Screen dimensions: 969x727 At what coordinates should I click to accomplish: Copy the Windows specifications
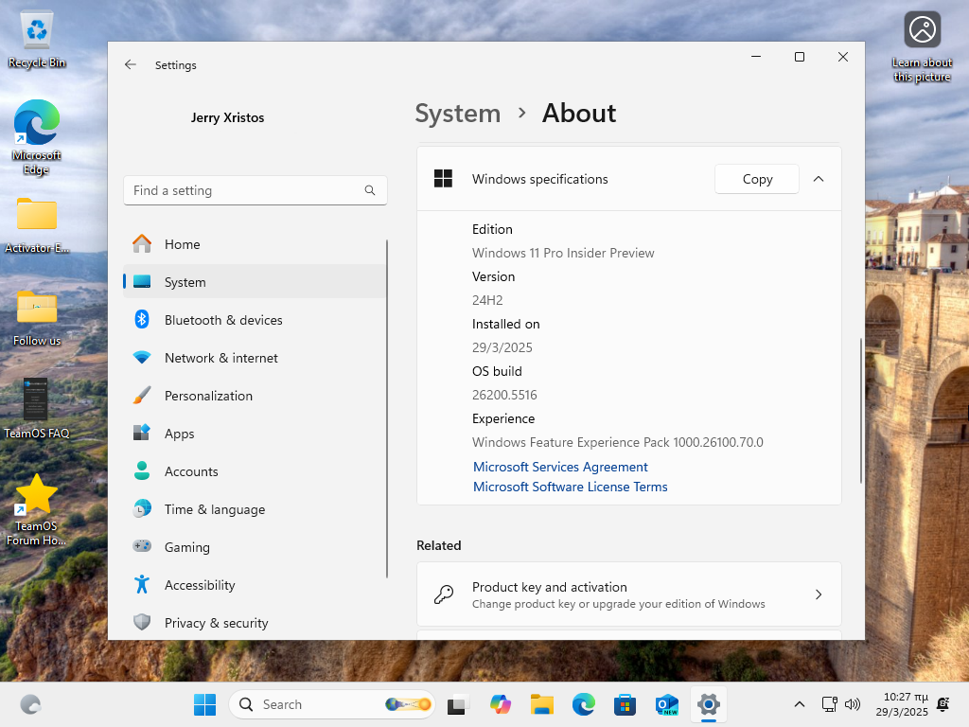tap(757, 179)
